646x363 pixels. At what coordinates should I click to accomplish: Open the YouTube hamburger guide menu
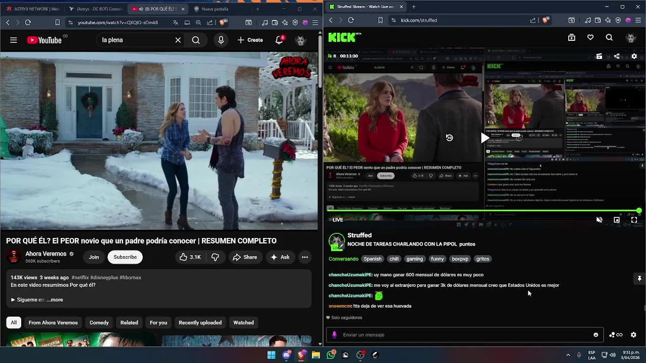(x=14, y=40)
